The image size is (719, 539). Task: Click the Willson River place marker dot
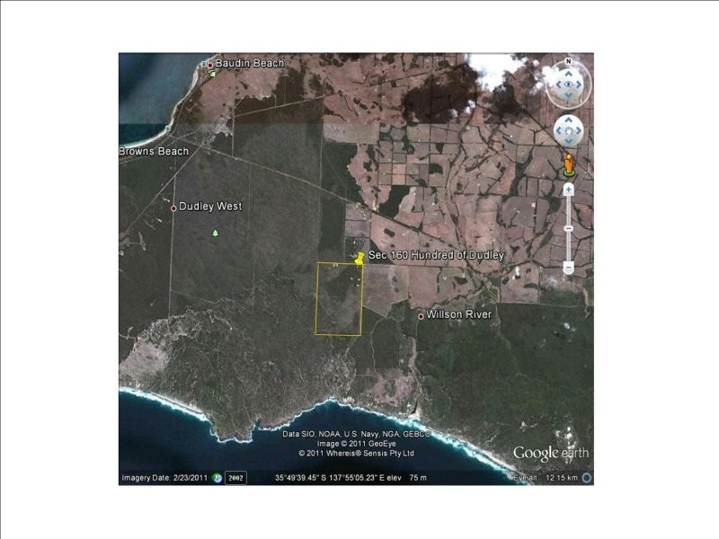[x=421, y=316]
